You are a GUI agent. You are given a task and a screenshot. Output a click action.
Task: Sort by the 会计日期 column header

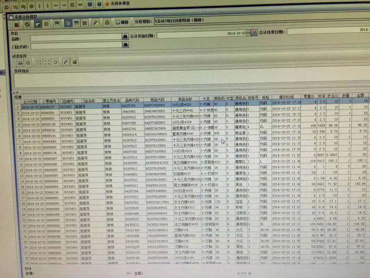coord(30,101)
